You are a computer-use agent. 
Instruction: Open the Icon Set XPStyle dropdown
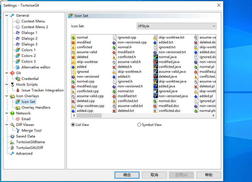177,26
